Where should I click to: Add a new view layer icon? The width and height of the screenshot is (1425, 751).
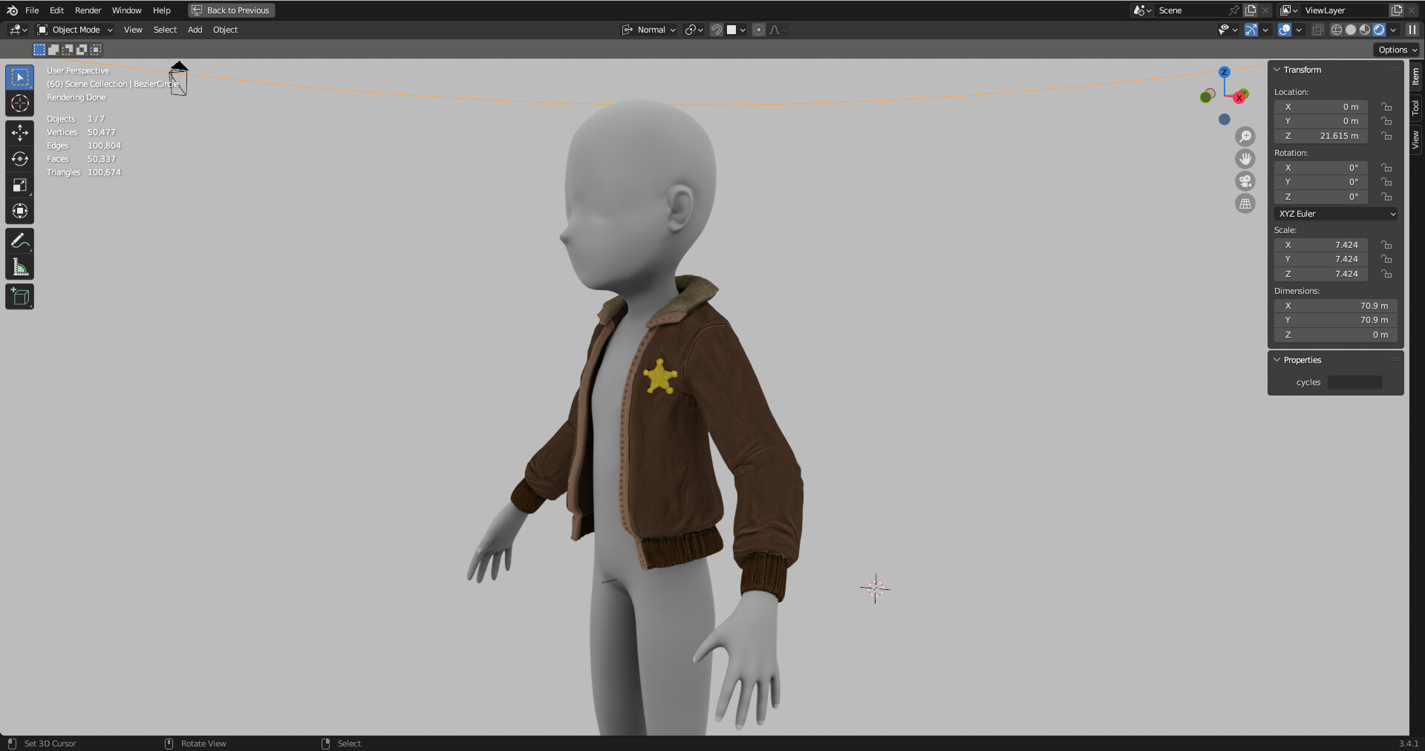(1397, 10)
